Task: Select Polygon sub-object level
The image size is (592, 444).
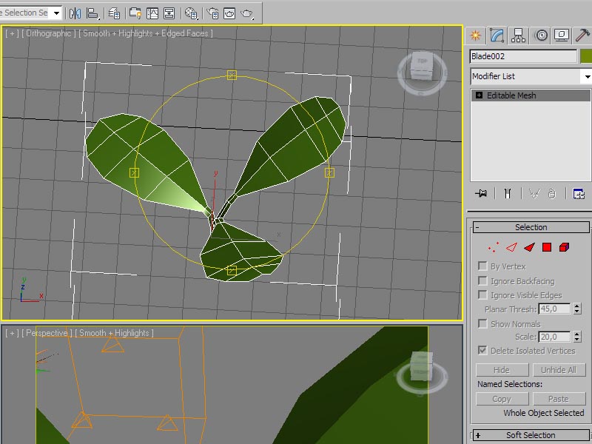Action: (x=547, y=247)
